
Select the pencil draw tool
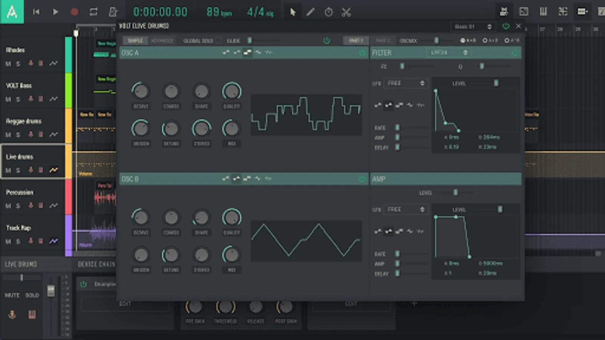tap(310, 12)
